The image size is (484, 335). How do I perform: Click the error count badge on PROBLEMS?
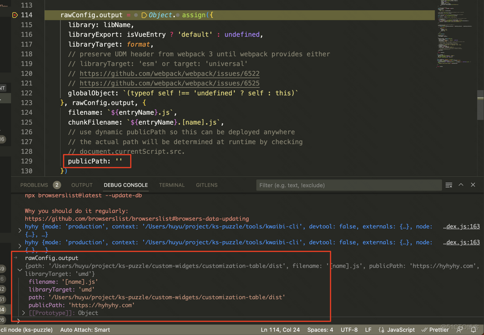pyautogui.click(x=57, y=185)
